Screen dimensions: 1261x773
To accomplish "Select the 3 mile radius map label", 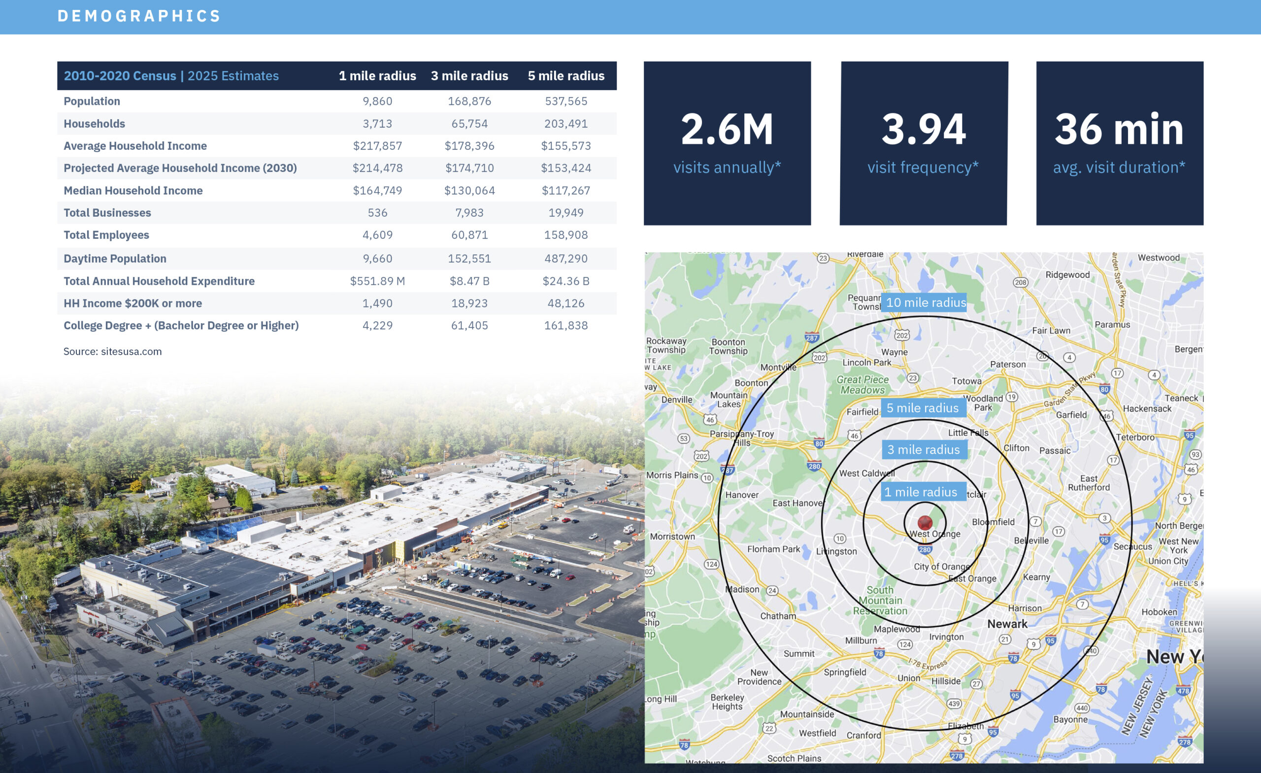I will pyautogui.click(x=924, y=449).
